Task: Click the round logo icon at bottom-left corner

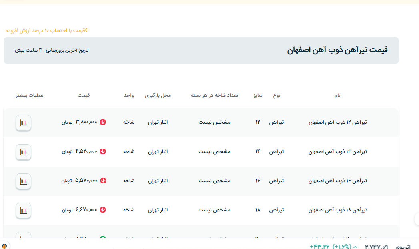Action: click(x=4, y=246)
